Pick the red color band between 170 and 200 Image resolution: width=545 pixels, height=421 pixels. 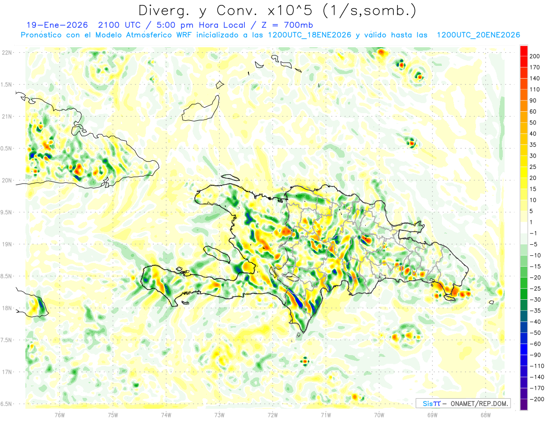(524, 62)
